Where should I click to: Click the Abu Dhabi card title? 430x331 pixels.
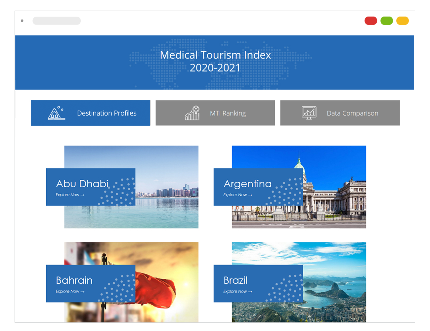click(x=82, y=184)
